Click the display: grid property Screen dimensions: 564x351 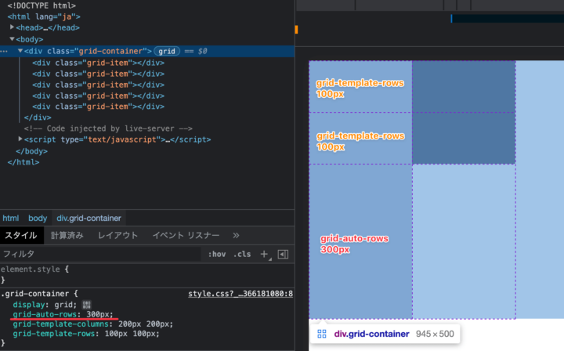[45, 305]
